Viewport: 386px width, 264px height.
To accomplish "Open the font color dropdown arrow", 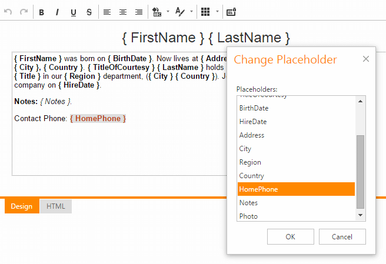I will coord(192,12).
